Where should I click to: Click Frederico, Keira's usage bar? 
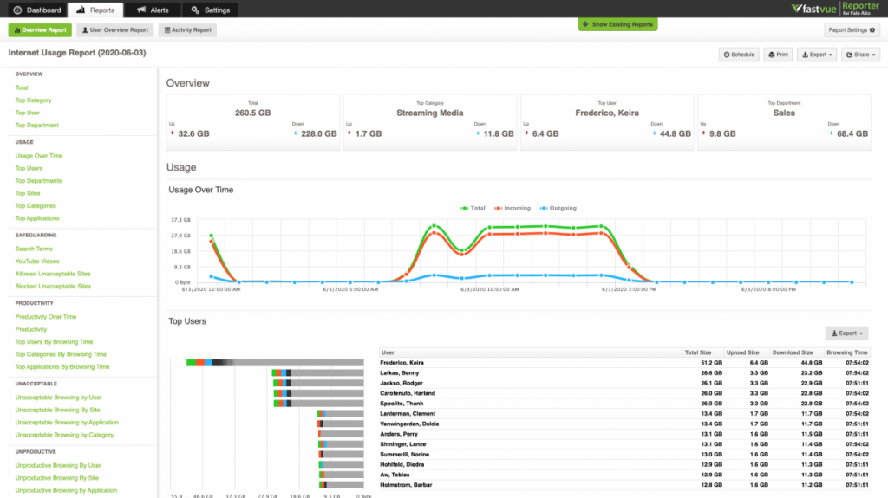pyautogui.click(x=275, y=362)
